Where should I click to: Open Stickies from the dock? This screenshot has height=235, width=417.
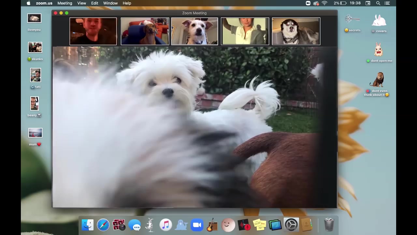[259, 225]
